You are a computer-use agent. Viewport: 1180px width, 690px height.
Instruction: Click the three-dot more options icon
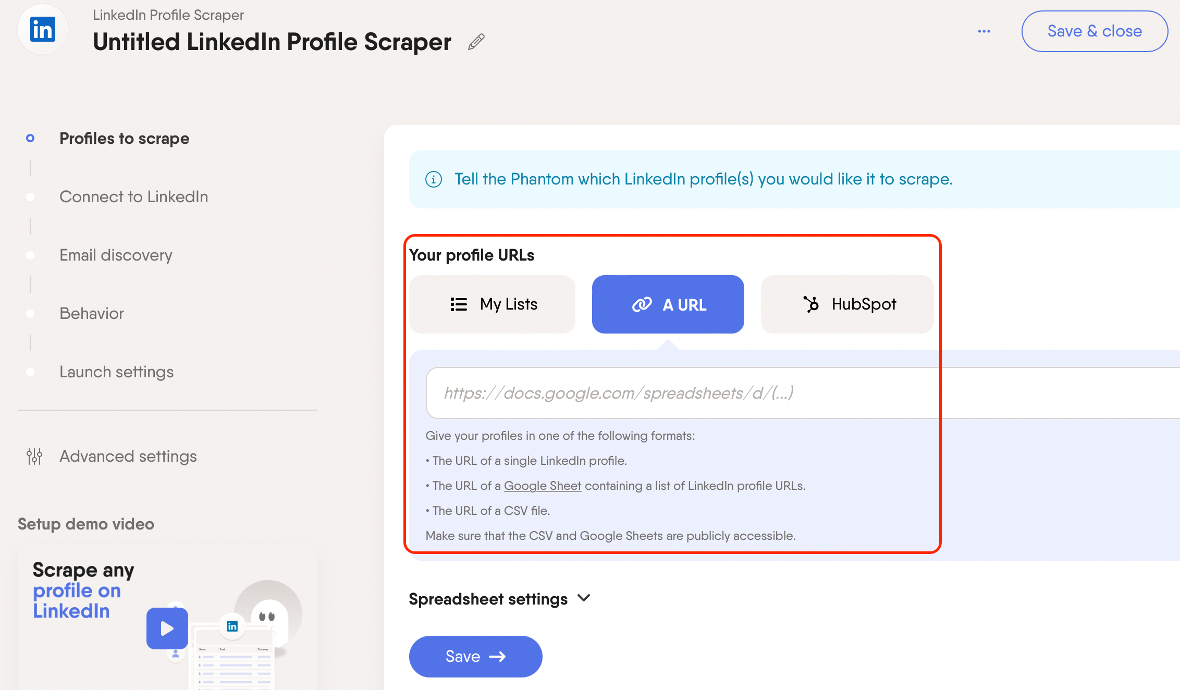984,31
